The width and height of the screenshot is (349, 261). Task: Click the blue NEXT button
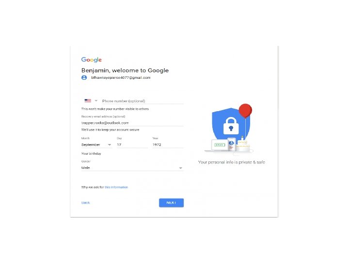tap(172, 203)
